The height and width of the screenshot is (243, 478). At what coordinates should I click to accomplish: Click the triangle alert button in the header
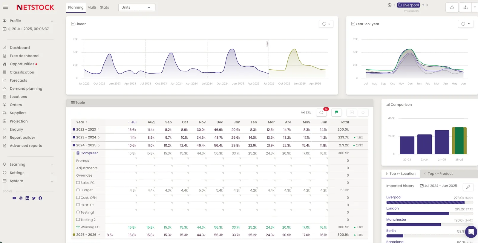(x=452, y=7)
